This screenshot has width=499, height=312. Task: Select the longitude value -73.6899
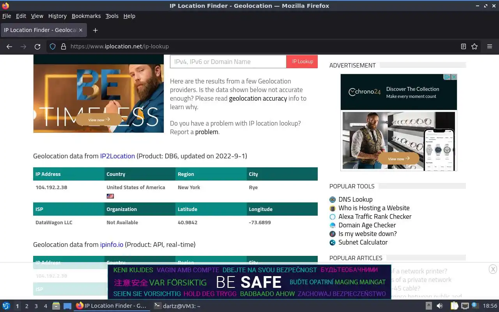pyautogui.click(x=260, y=223)
